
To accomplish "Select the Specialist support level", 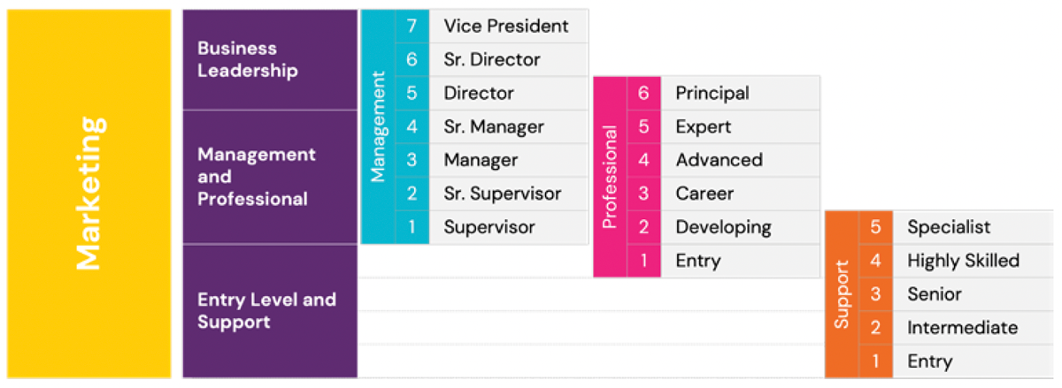I will click(x=956, y=227).
